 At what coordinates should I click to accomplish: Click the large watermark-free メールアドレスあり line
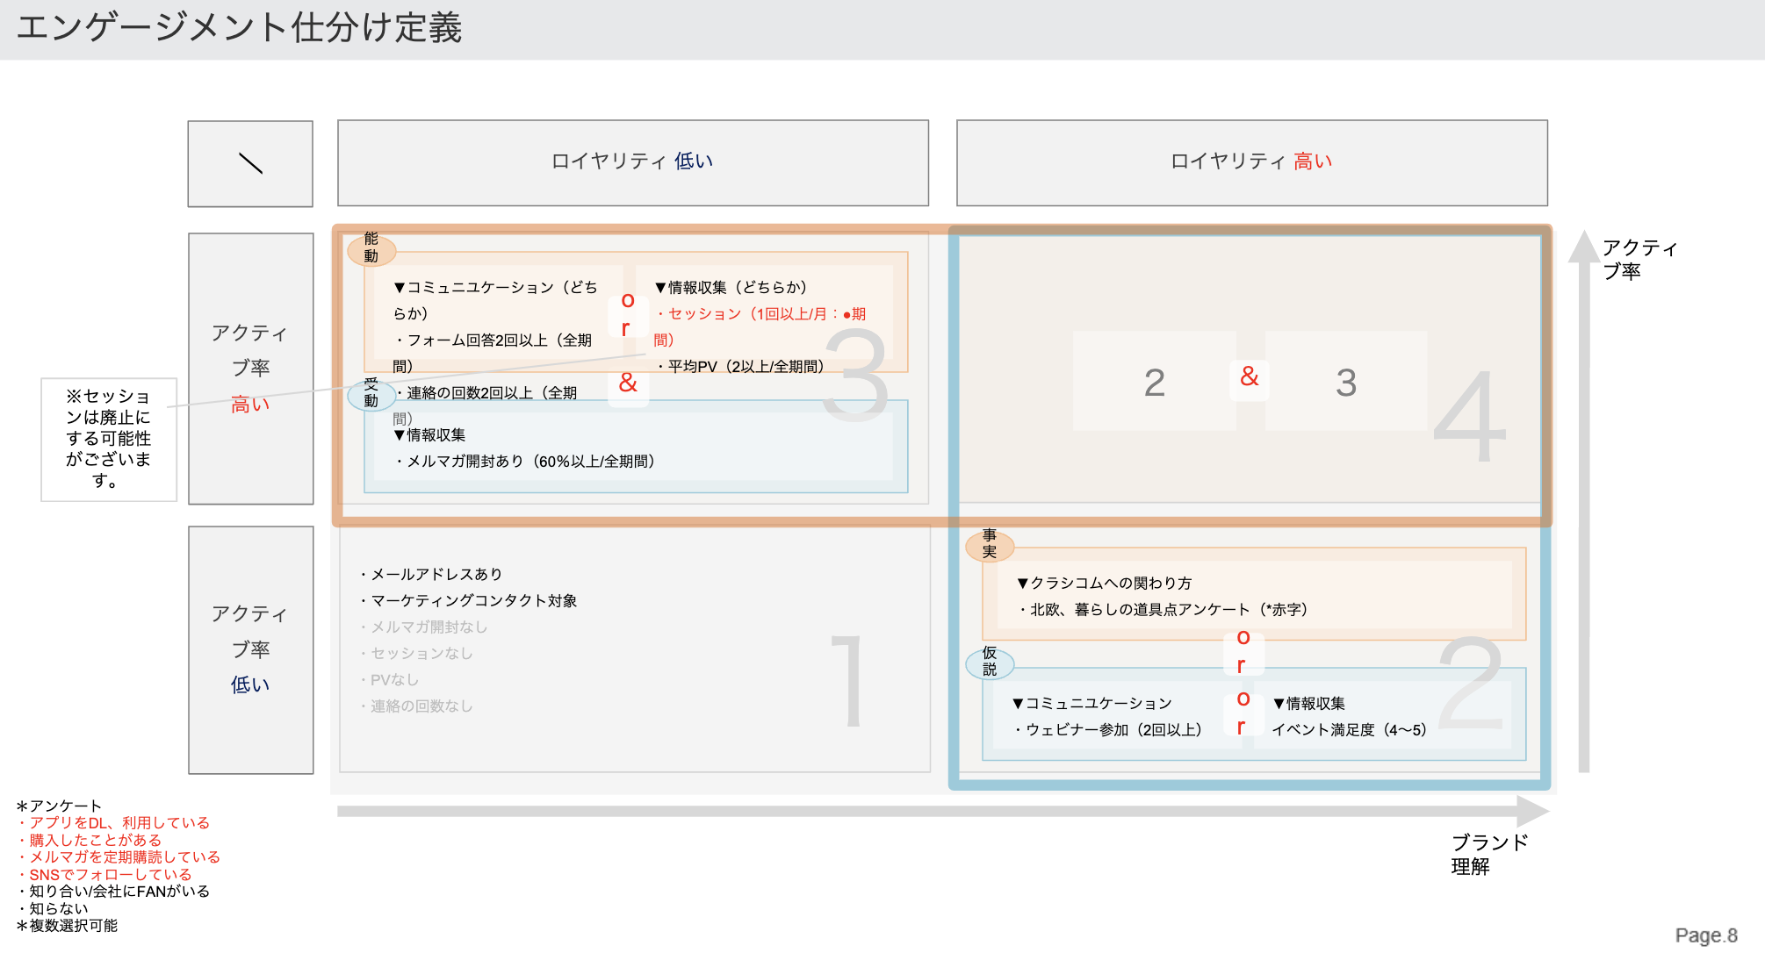[x=431, y=575]
